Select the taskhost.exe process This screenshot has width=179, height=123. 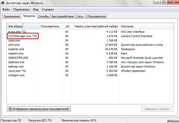(x=16, y=62)
